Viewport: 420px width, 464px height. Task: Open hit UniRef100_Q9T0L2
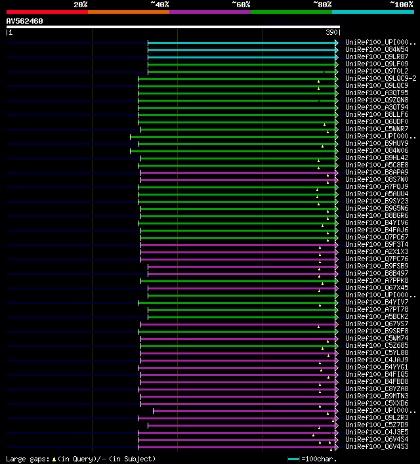[x=377, y=71]
